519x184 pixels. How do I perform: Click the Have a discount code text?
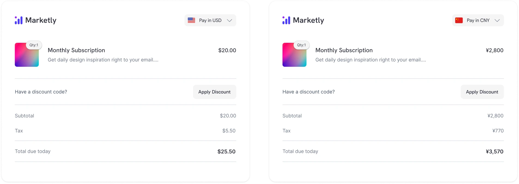pos(41,92)
